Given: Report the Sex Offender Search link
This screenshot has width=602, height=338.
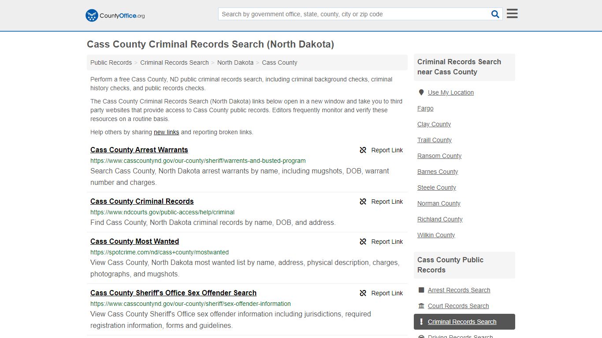Looking at the screenshot, I should (387, 293).
